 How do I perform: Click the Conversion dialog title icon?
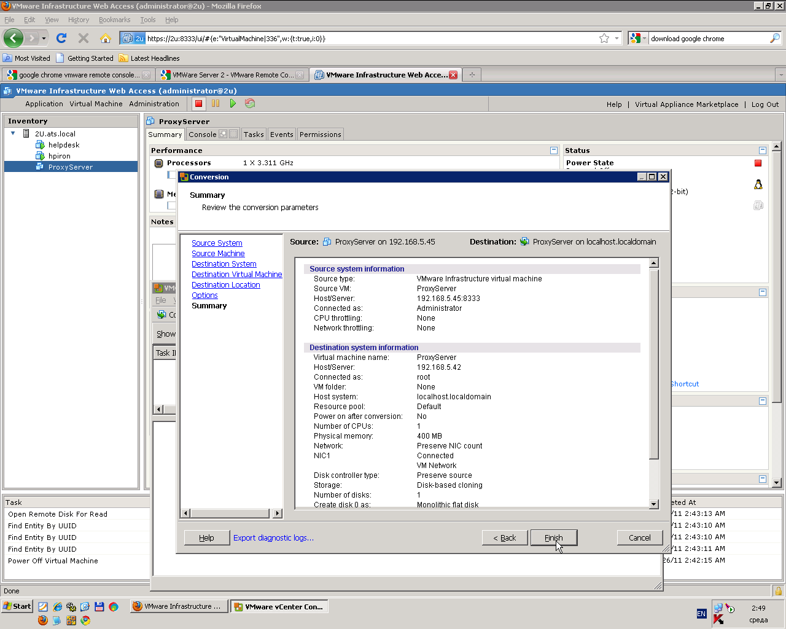point(184,177)
